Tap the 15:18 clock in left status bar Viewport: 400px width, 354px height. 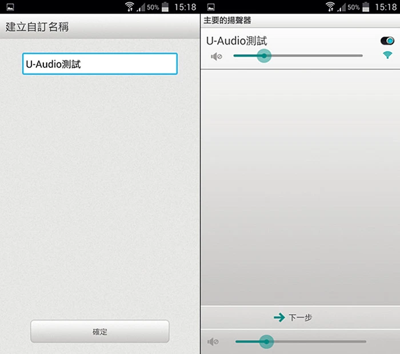(x=185, y=7)
